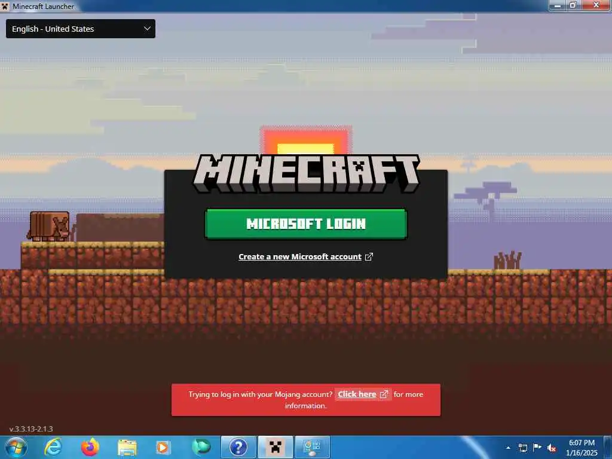Screen dimensions: 612x459
Task: Open the English - United States language dropdown
Action: click(81, 29)
